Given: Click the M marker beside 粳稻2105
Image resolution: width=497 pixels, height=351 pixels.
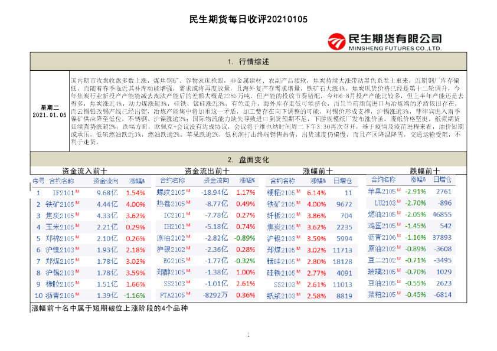Looking at the screenshot, I should (299, 191).
